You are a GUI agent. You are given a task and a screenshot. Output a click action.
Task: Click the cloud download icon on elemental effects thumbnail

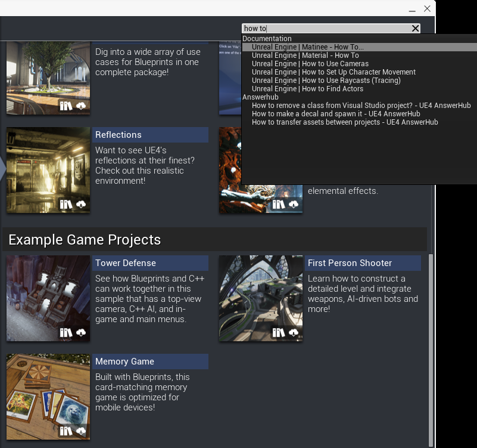(293, 204)
